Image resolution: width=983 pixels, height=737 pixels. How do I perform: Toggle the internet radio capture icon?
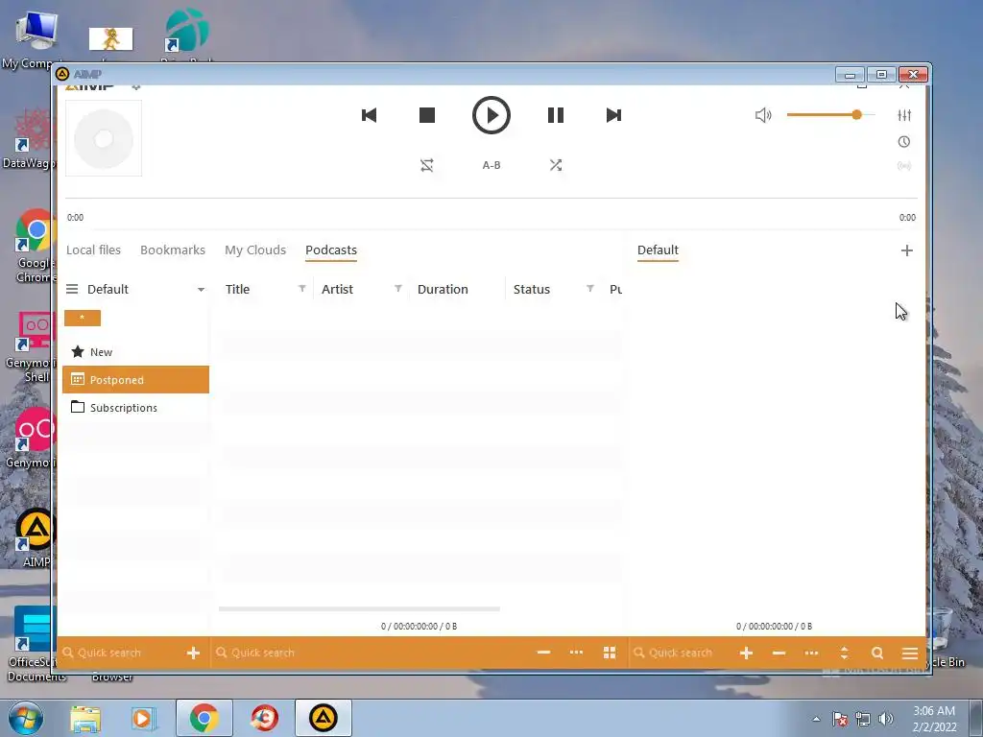(x=904, y=166)
